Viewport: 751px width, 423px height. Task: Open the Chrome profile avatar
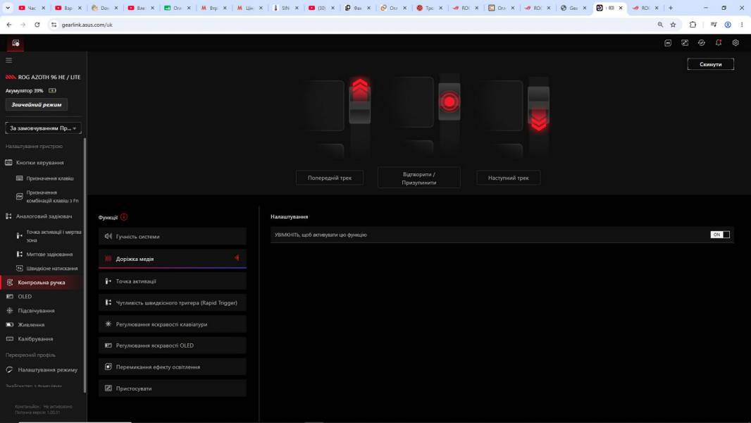[728, 25]
